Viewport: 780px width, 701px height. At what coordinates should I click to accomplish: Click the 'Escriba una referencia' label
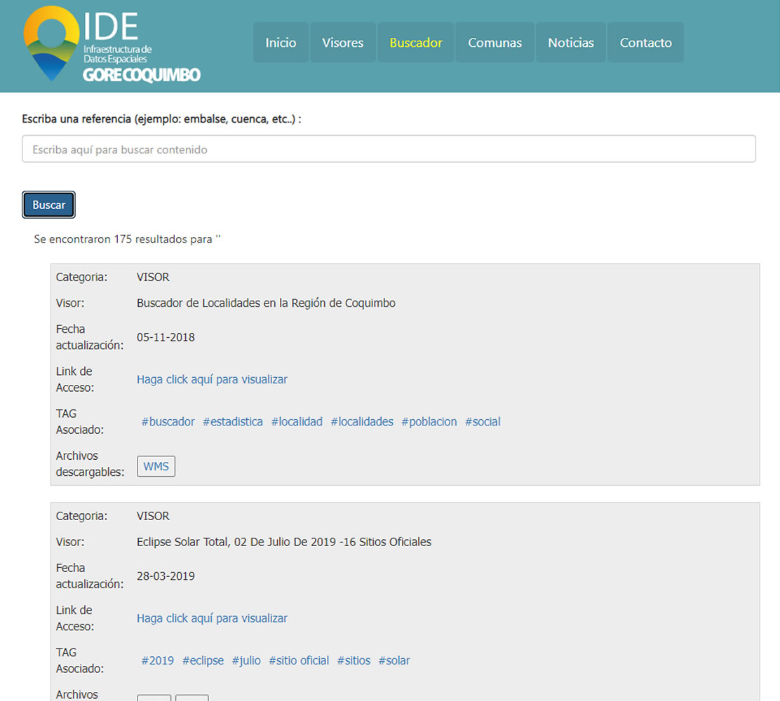tap(161, 119)
